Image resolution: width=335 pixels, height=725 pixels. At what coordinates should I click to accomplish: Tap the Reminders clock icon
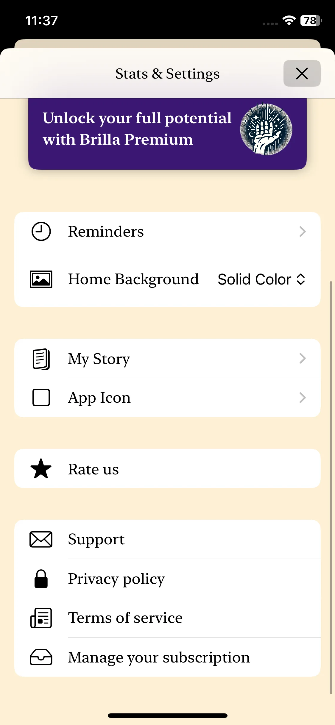41,231
